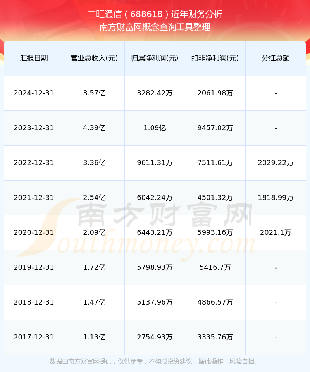Click the dividend dash in the 2017-12-31 row

click(x=276, y=338)
